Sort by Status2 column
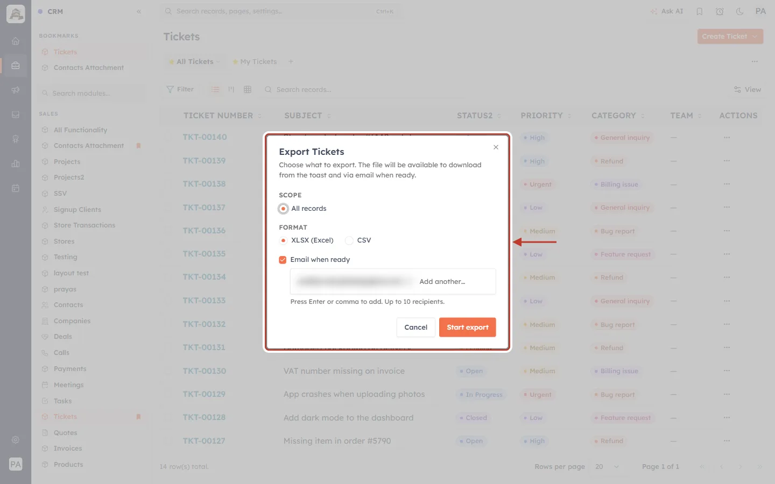The image size is (775, 484). 479,116
